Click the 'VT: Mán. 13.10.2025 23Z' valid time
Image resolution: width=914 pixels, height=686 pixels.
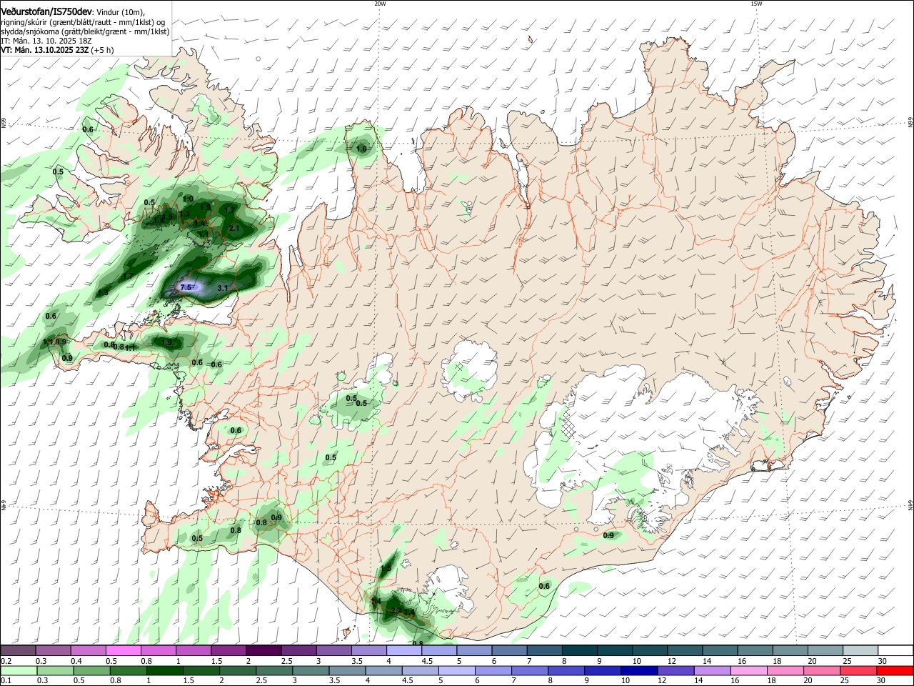[x=44, y=50]
